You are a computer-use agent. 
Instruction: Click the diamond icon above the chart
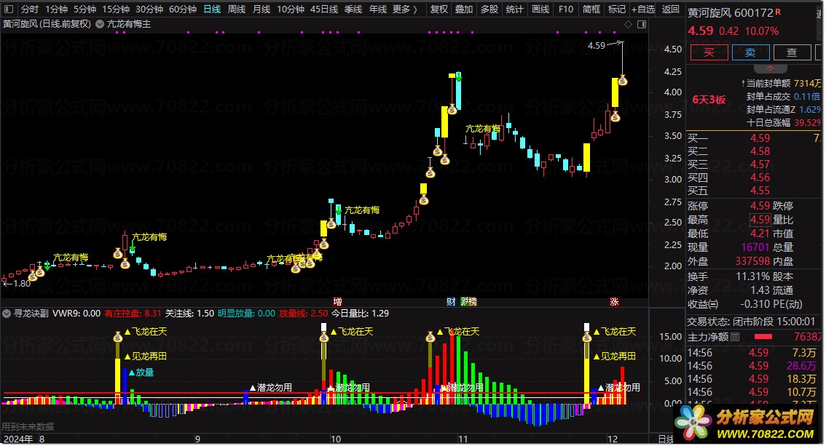[628, 24]
